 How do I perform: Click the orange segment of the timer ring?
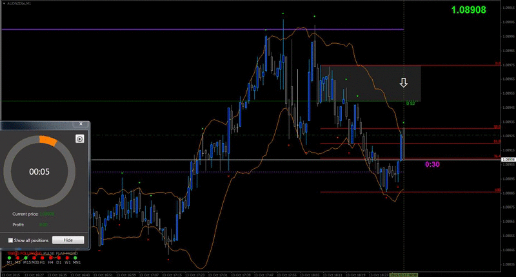48,140
